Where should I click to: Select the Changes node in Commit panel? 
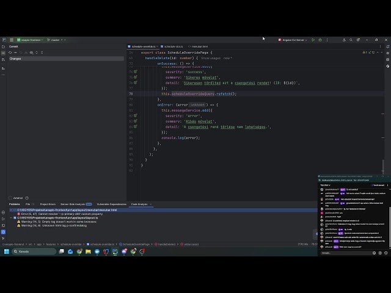click(x=66, y=59)
